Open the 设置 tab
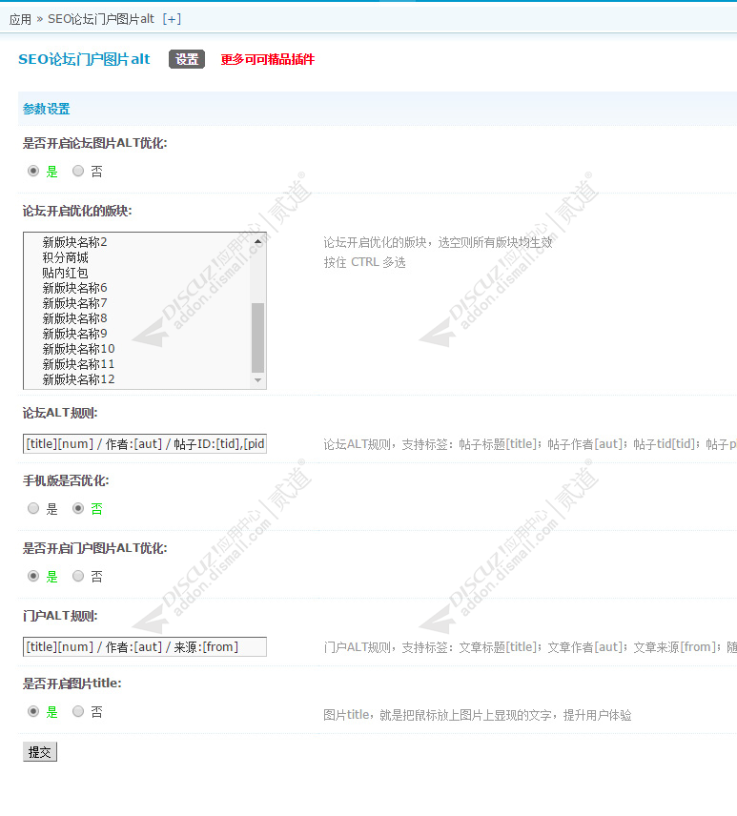737x816 pixels. 187,59
